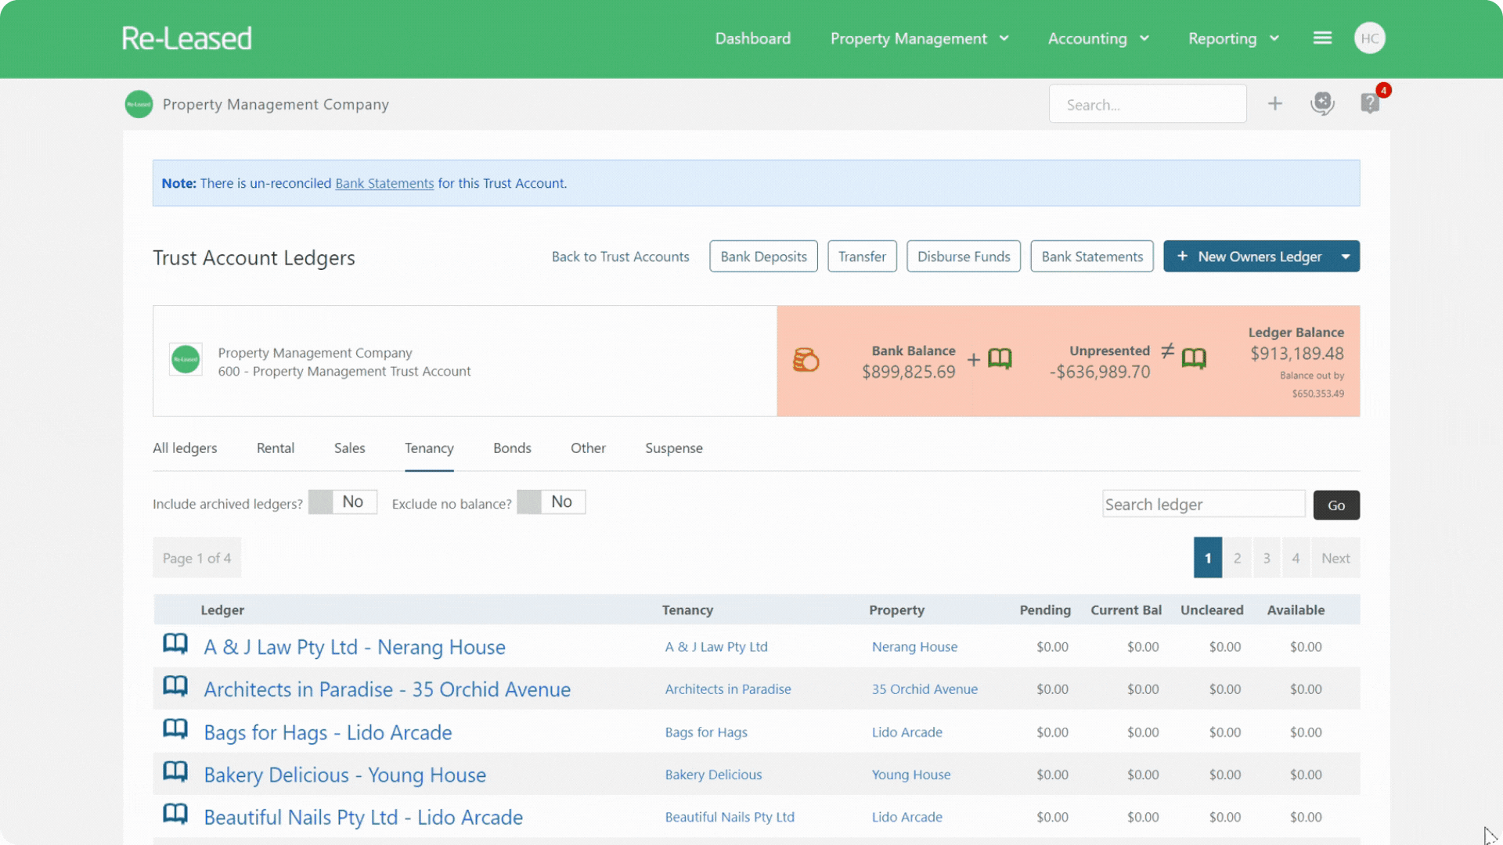Switch to the Bonds tab
Image resolution: width=1503 pixels, height=845 pixels.
512,448
